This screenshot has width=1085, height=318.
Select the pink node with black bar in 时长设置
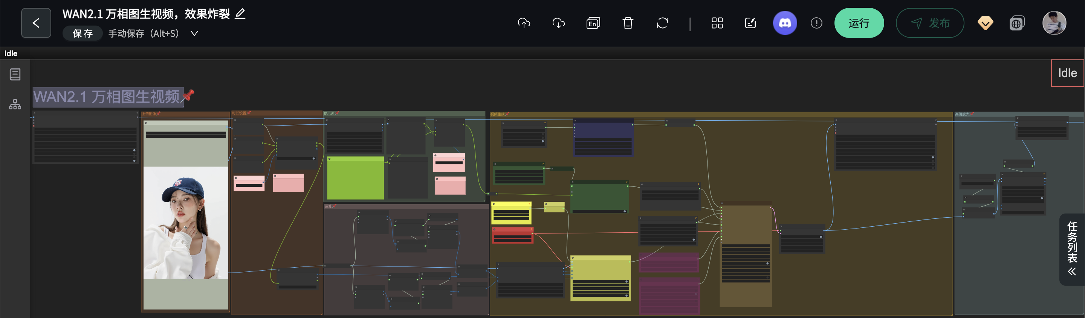[249, 183]
